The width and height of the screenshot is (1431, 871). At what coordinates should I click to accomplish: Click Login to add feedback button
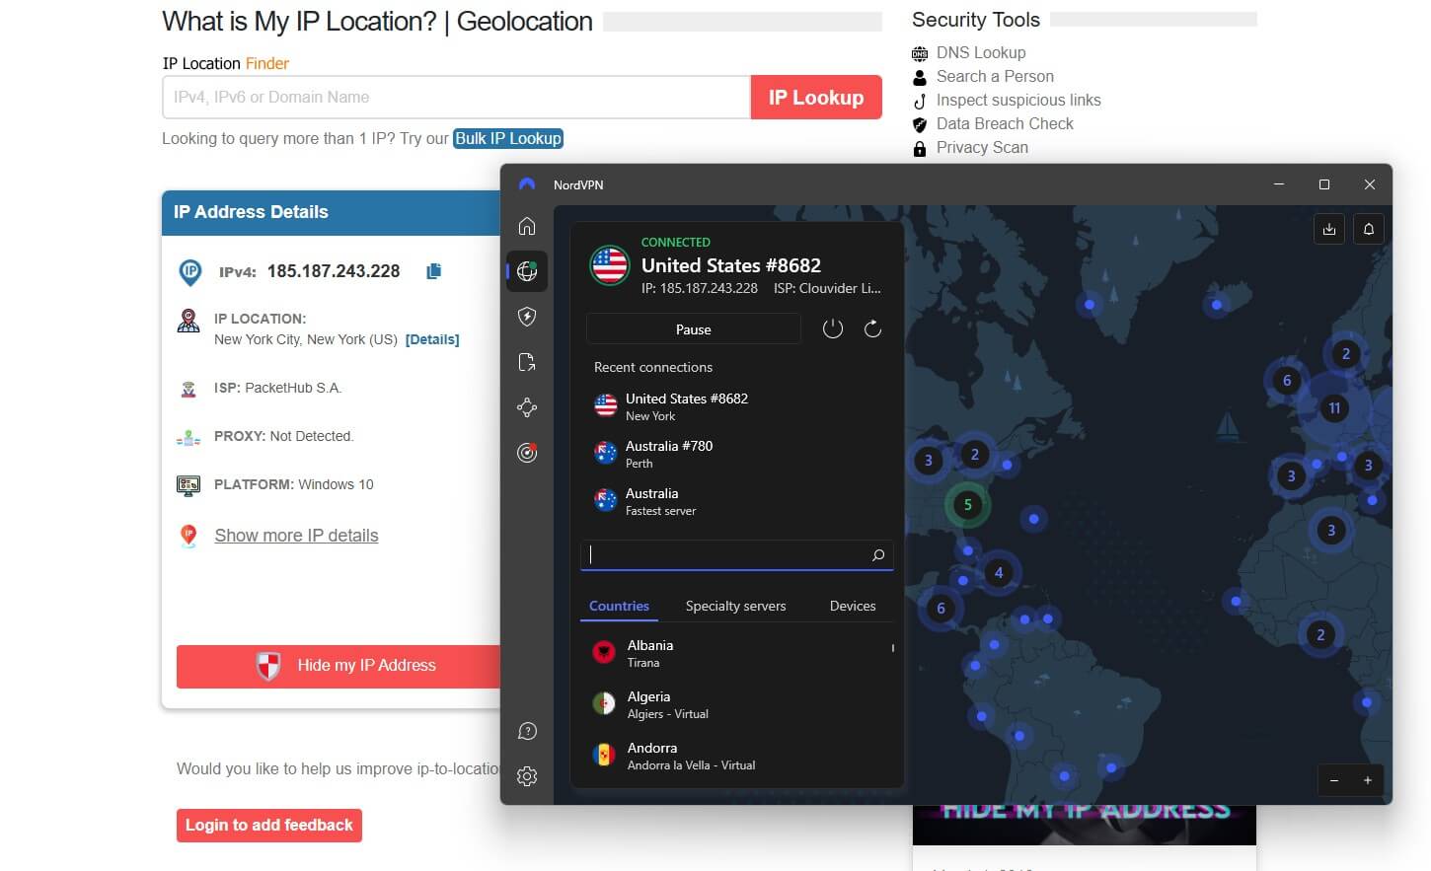click(x=269, y=825)
